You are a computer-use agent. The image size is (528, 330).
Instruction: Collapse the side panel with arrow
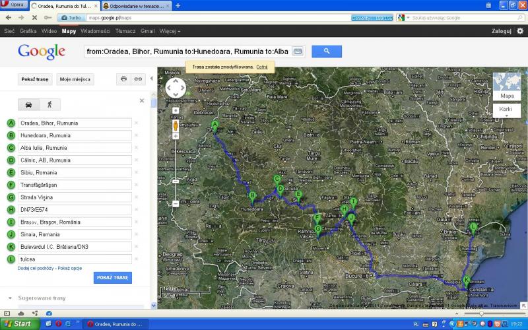[151, 79]
